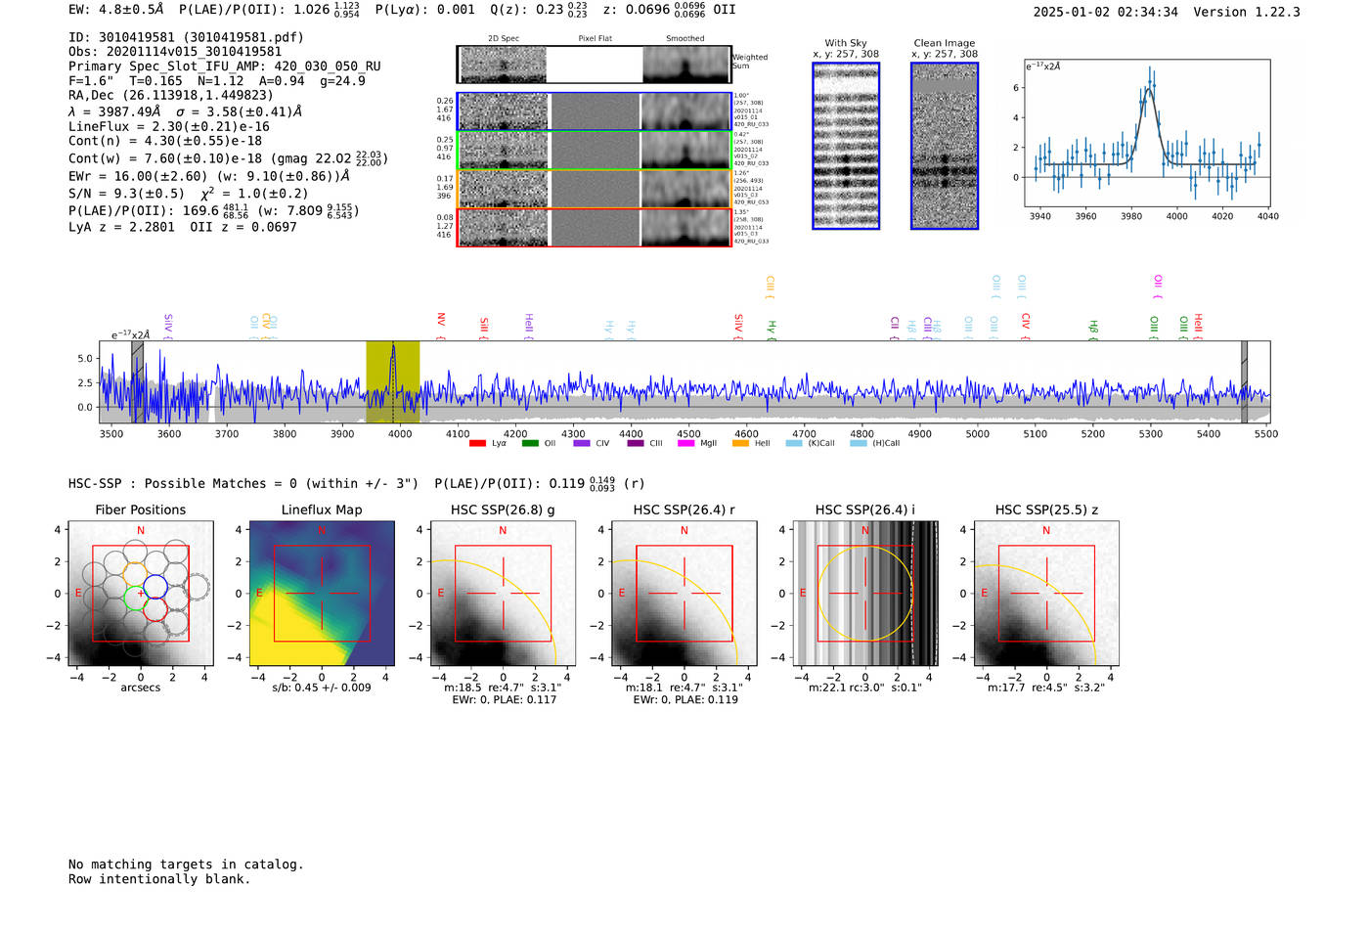Select the red-bordered 2D spectrum row

595,228
